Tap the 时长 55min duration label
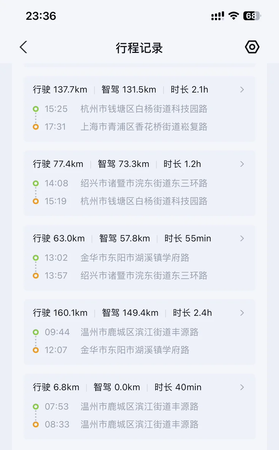279x450 pixels. (x=188, y=239)
